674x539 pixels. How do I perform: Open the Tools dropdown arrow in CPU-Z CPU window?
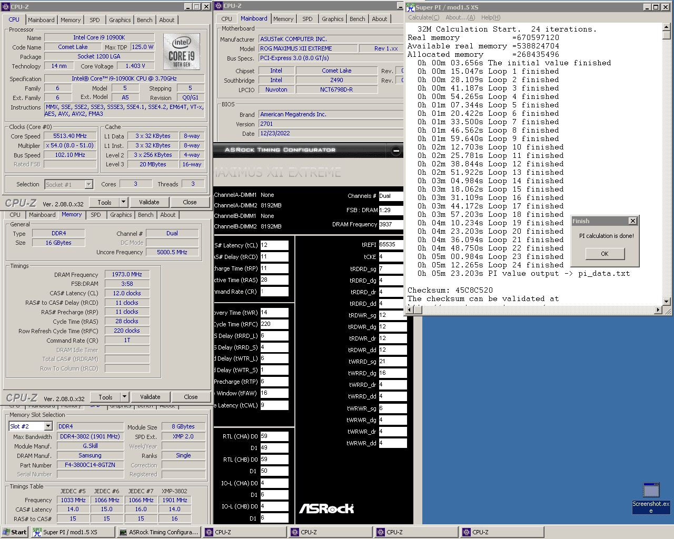click(124, 202)
